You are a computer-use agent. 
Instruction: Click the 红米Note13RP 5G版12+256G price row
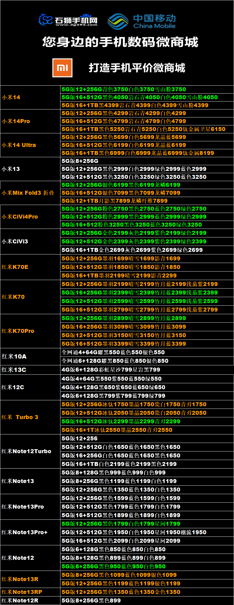(x=121, y=592)
